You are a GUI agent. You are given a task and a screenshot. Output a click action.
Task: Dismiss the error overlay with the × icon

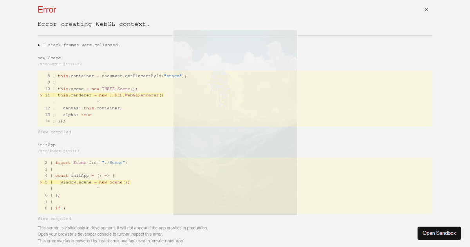pyautogui.click(x=426, y=9)
